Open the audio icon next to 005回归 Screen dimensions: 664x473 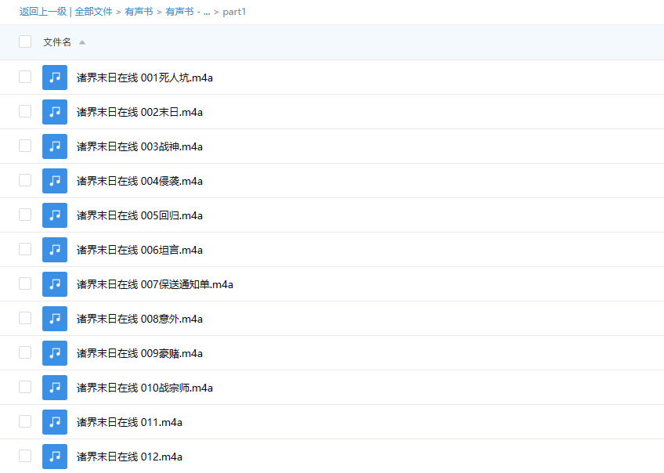click(x=54, y=215)
